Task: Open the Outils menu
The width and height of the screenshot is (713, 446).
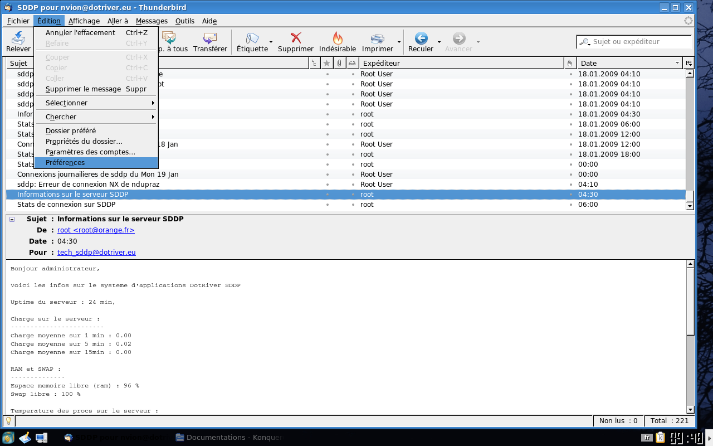Action: 184,21
